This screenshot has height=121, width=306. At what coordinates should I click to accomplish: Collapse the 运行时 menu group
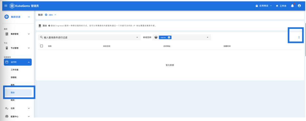[29, 62]
